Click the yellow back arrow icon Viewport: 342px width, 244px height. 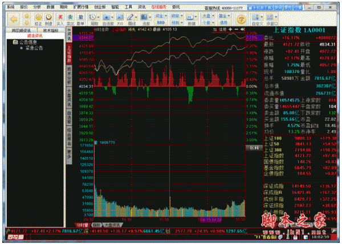click(x=14, y=19)
